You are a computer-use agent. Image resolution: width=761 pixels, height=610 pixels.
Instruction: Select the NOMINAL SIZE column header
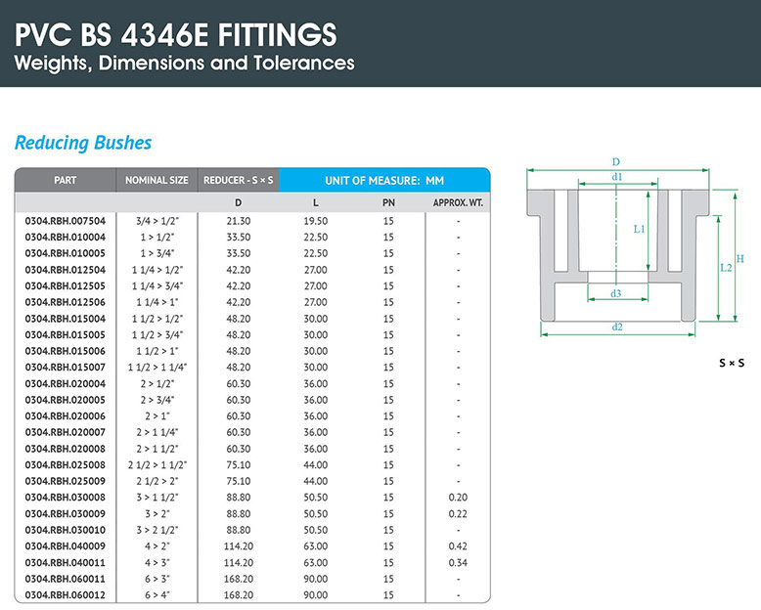(157, 181)
